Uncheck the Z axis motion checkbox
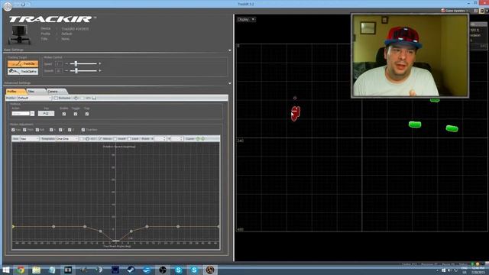Image resolution: width=489 pixels, height=275 pixels. tap(70, 130)
